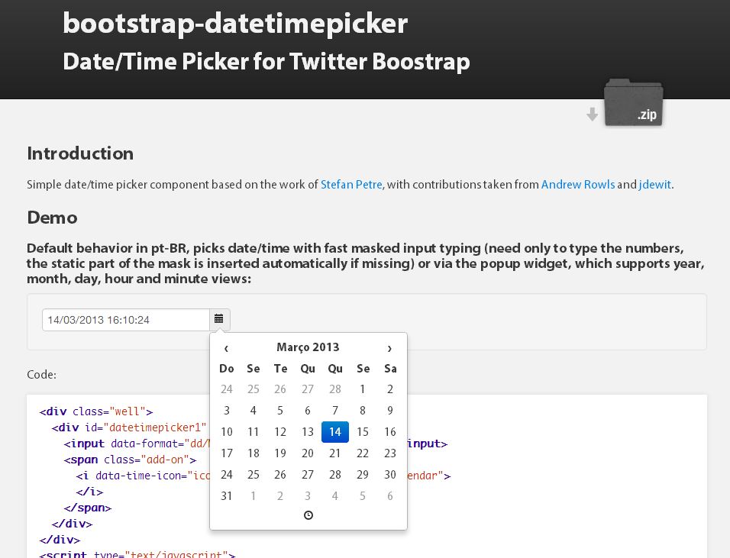Pick day 10 in calendar

227,432
